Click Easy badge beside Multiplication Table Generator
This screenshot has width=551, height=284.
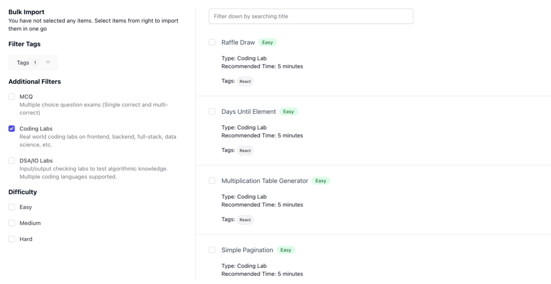[x=321, y=181]
